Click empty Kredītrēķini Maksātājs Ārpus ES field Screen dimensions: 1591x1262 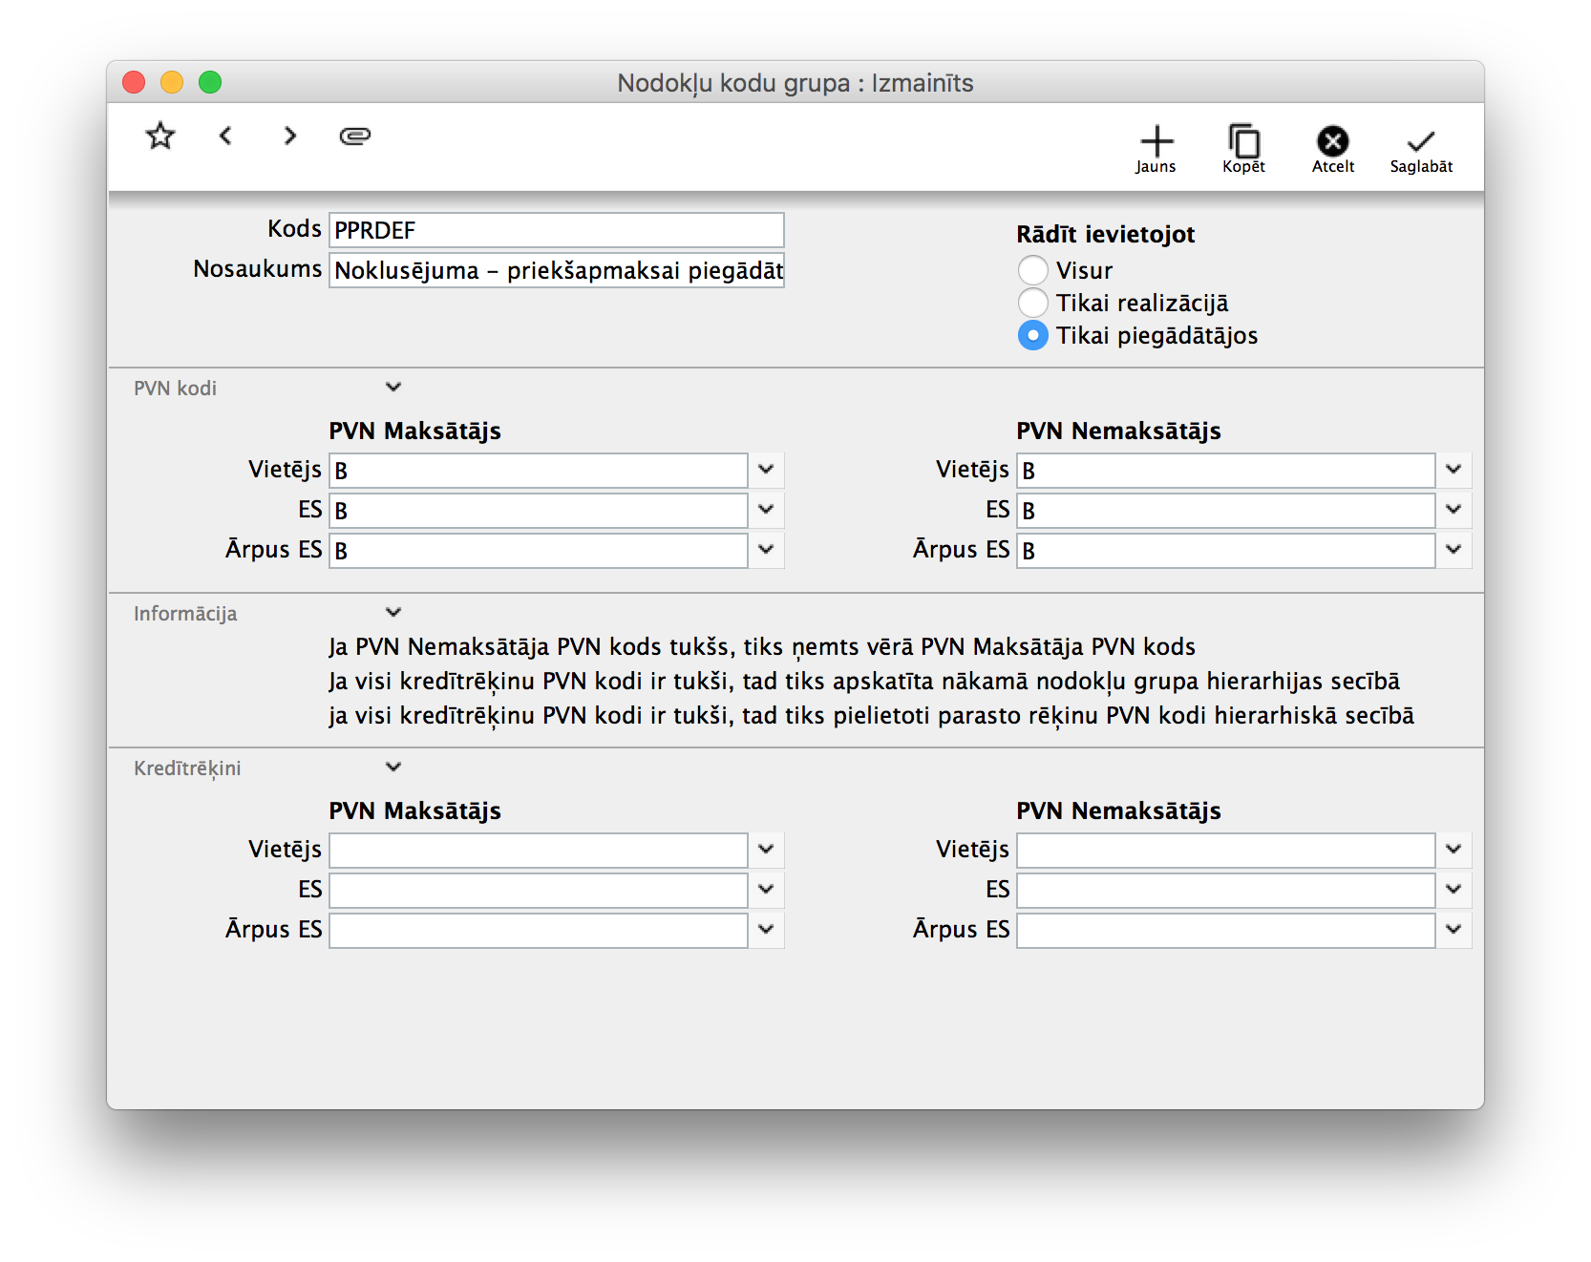(x=539, y=931)
